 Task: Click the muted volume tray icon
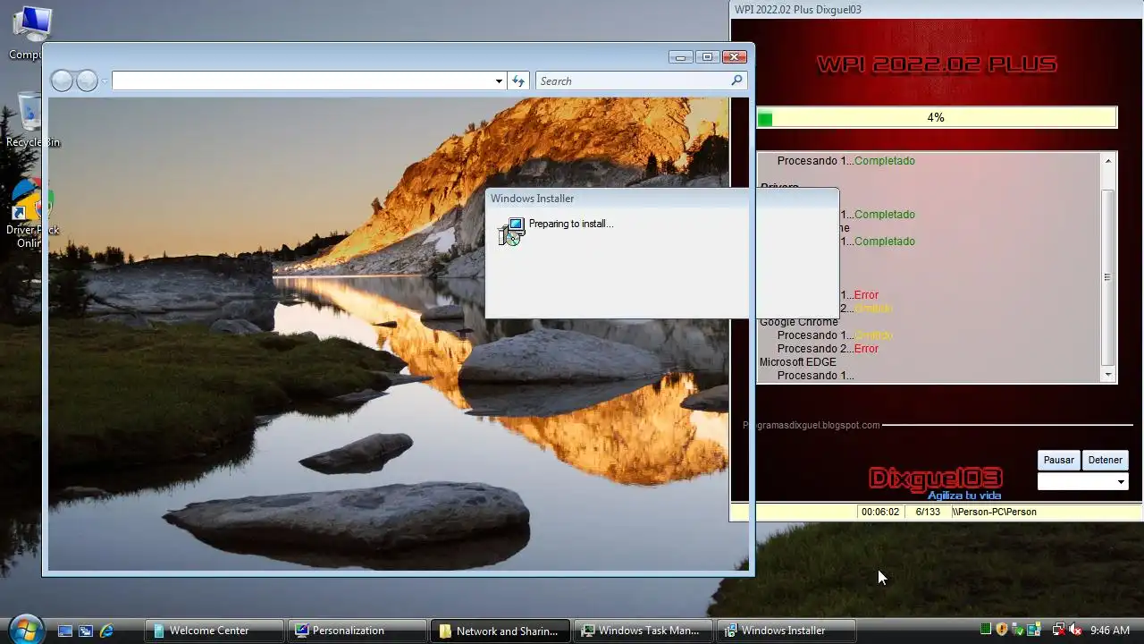pos(1074,630)
